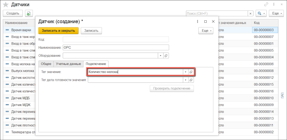The image size is (287, 140).
Task: Open the Тег значение field's select-form icon
Action: point(191,72)
